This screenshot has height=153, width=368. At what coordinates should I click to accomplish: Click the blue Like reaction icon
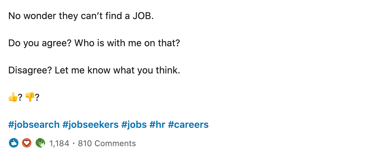tap(14, 143)
